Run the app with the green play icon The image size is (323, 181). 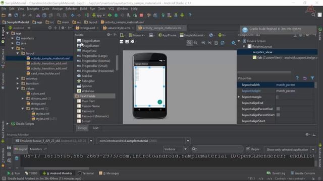click(110, 15)
